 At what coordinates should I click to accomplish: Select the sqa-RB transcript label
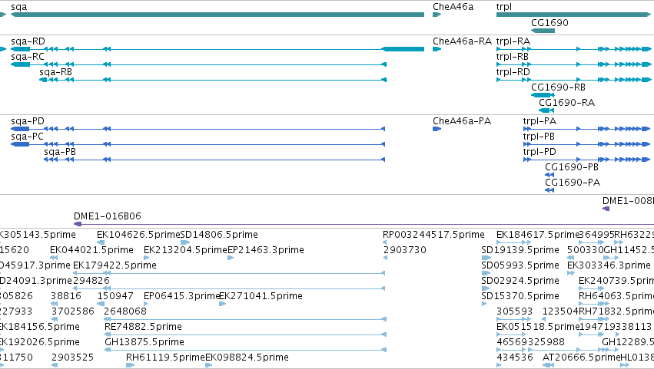tap(56, 72)
